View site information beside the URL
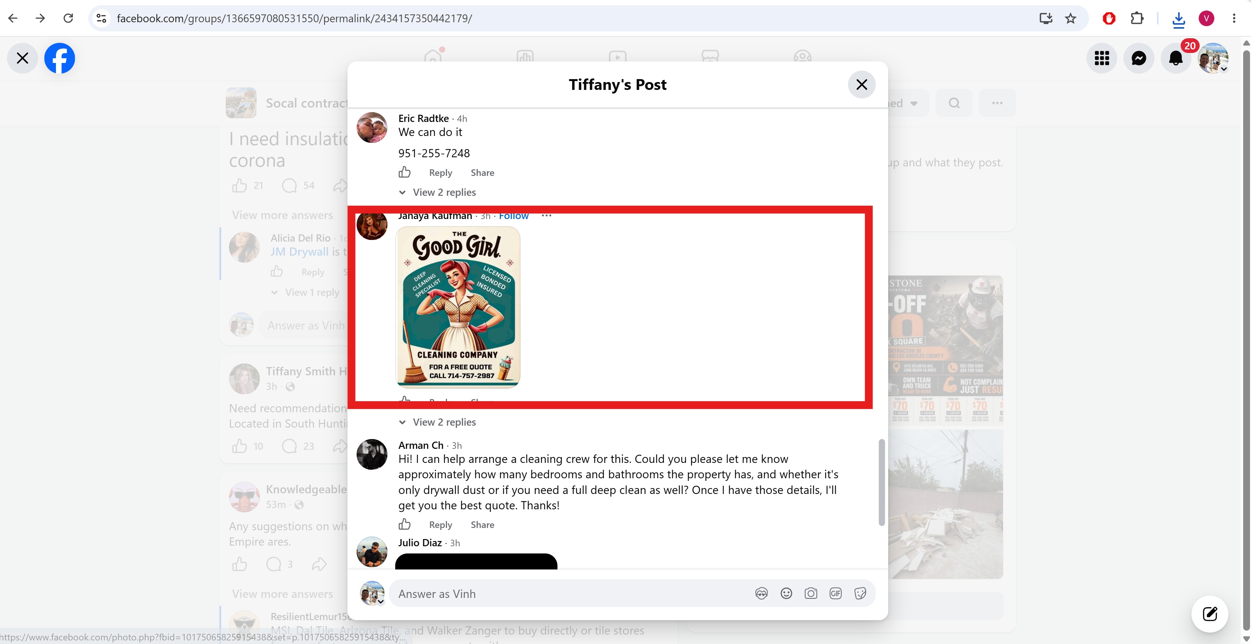Screen dimensions: 1251x644 (101, 18)
